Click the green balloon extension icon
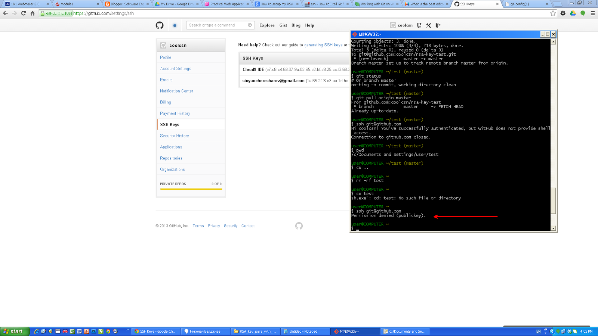The image size is (598, 336). (583, 13)
